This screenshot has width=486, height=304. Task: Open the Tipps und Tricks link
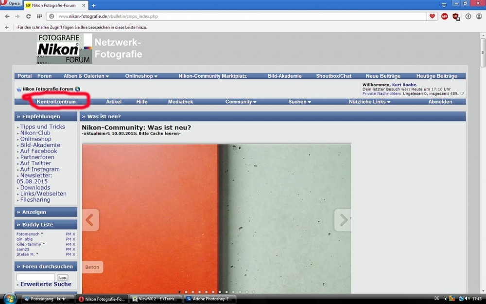point(42,126)
